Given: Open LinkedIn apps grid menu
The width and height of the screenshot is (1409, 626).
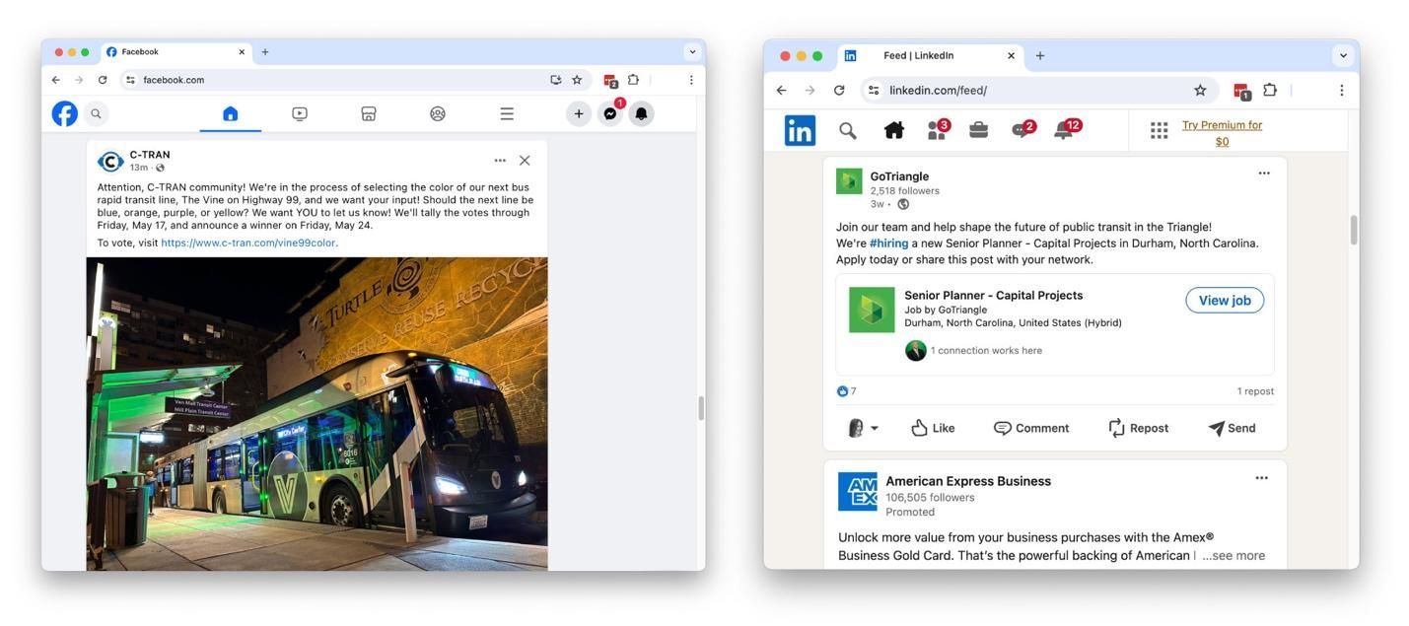Looking at the screenshot, I should [x=1160, y=130].
